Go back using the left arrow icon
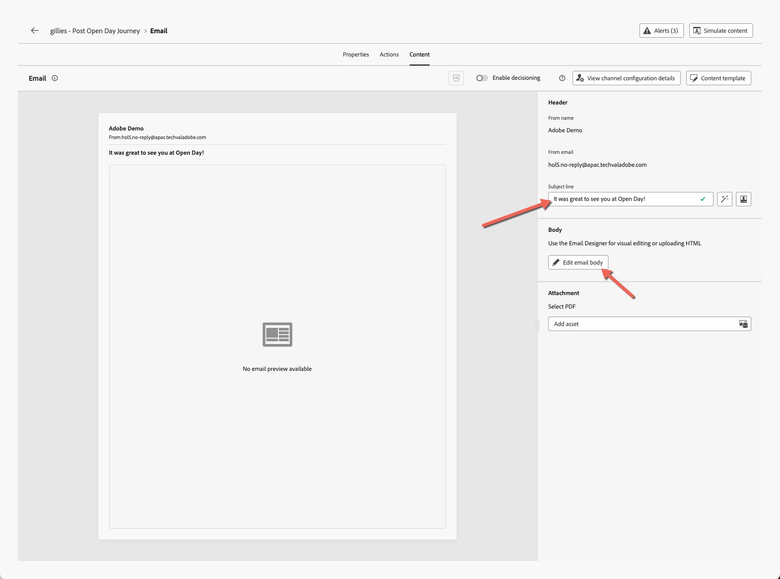780x579 pixels. pyautogui.click(x=35, y=30)
